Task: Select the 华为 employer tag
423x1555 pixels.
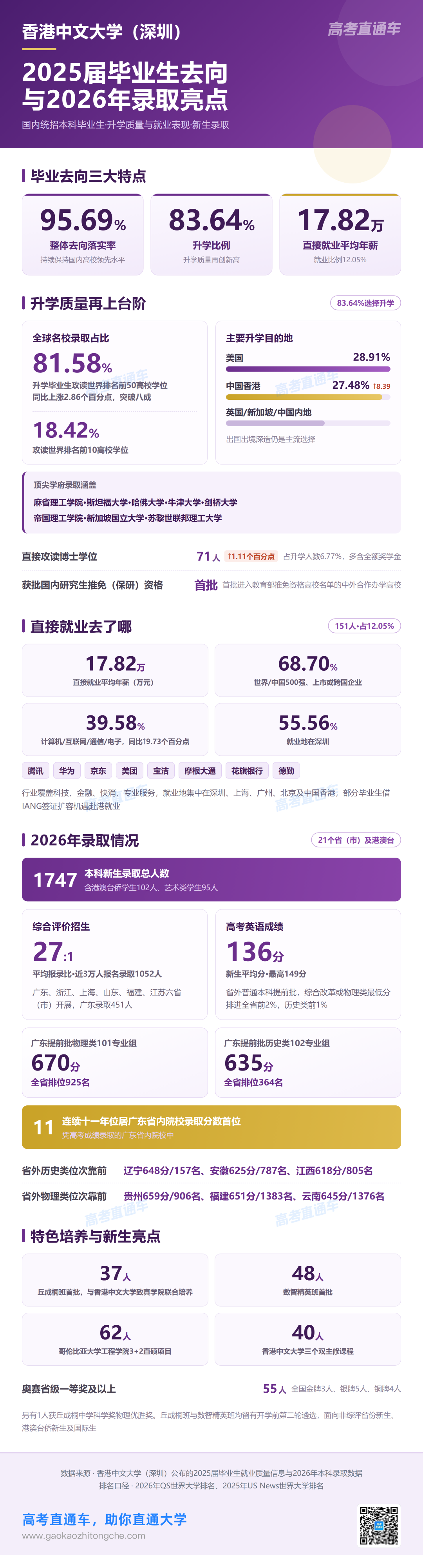Action: (67, 770)
